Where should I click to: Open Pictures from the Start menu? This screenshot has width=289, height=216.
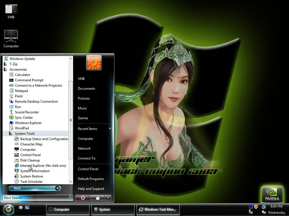pos(84,98)
